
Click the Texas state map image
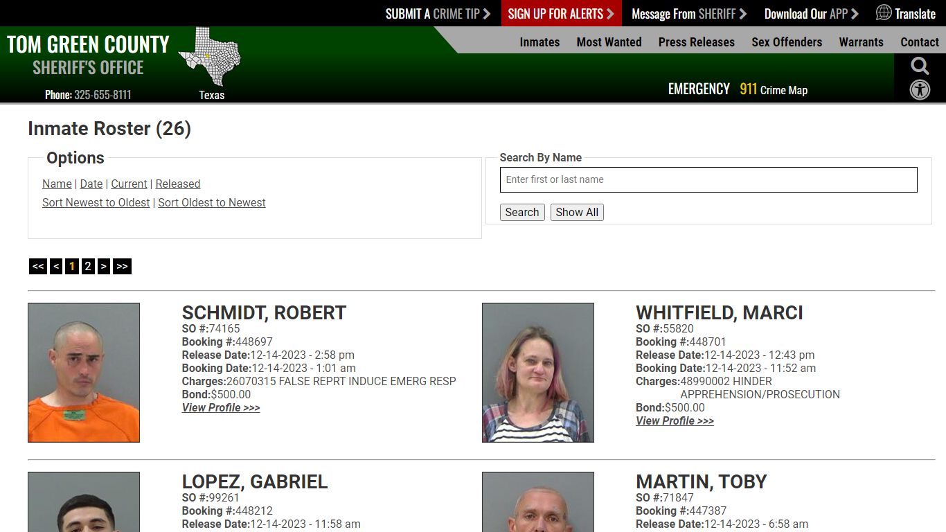pyautogui.click(x=210, y=57)
